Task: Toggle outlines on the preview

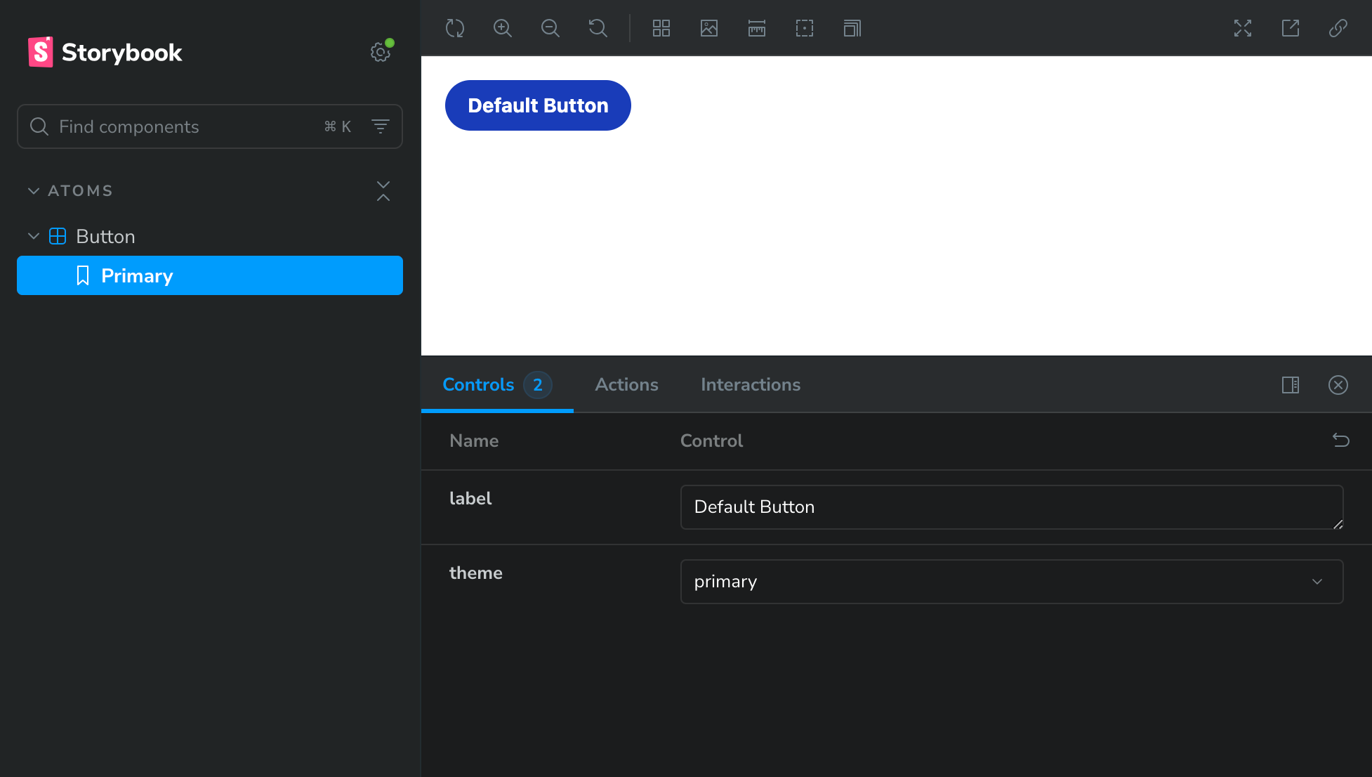Action: [805, 28]
